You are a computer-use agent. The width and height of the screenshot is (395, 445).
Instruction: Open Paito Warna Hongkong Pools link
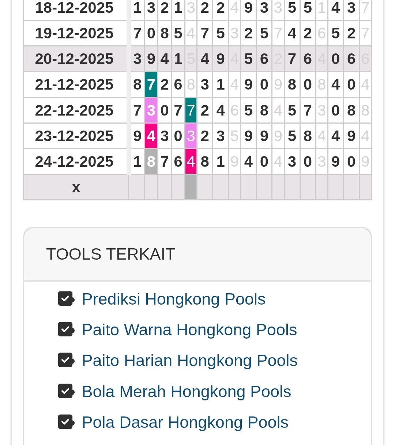189,330
